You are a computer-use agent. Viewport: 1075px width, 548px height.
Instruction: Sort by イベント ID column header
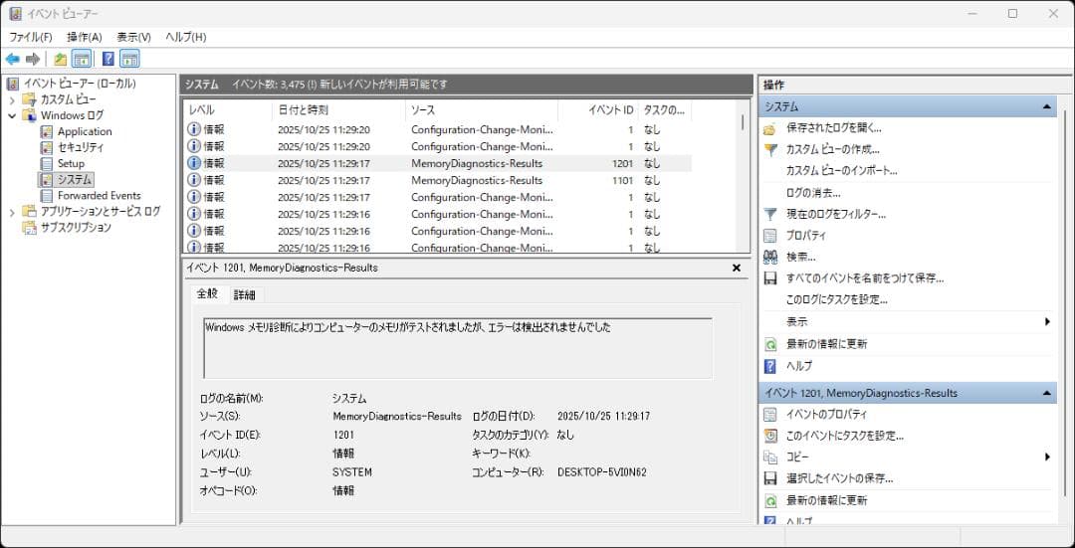tap(598, 109)
